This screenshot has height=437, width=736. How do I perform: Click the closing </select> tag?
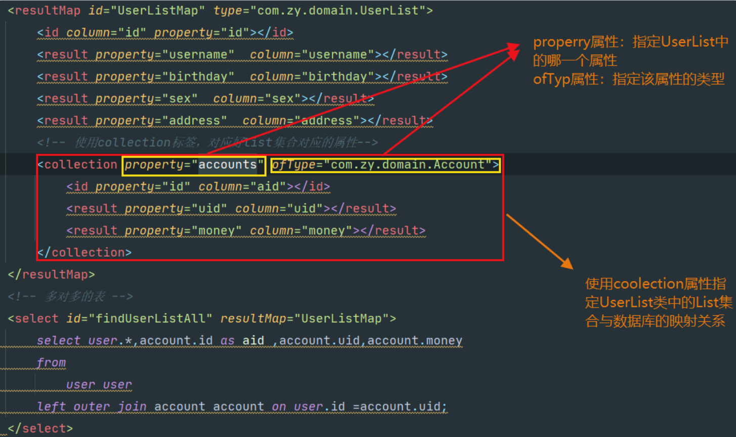pyautogui.click(x=40, y=429)
